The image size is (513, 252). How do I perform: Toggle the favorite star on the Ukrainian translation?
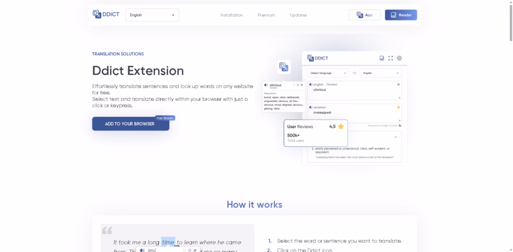tap(399, 107)
